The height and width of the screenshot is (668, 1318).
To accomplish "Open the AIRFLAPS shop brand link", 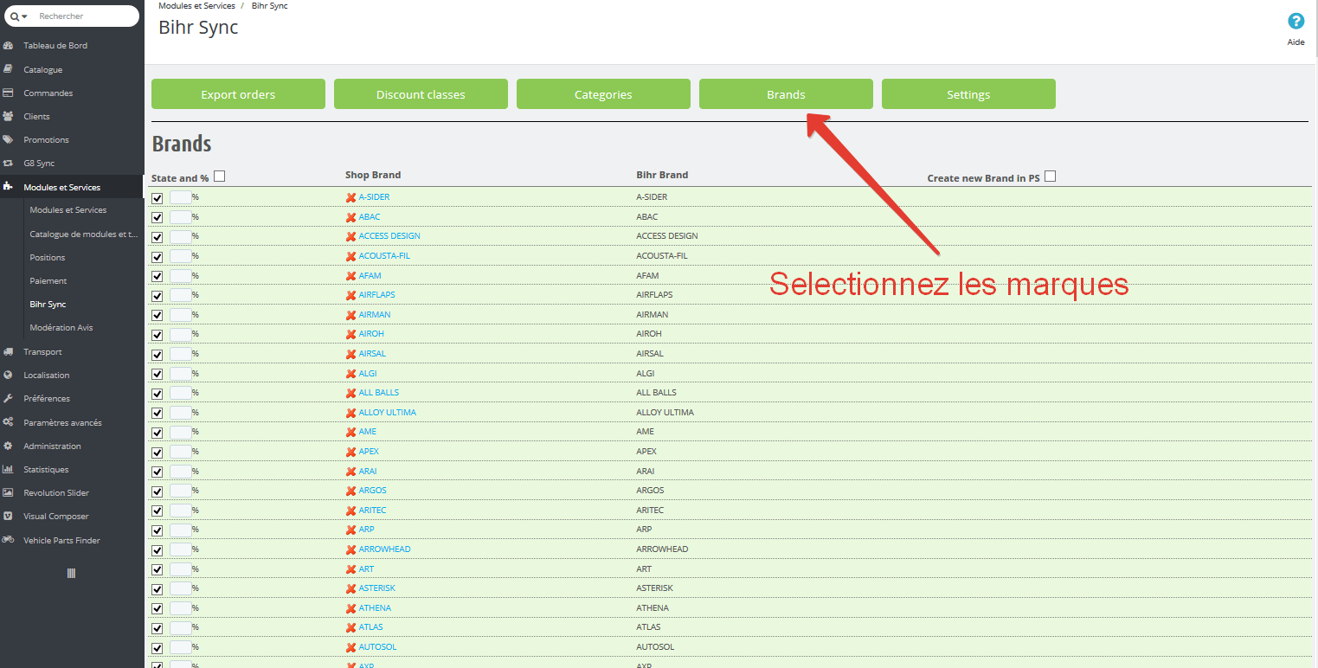I will click(376, 295).
